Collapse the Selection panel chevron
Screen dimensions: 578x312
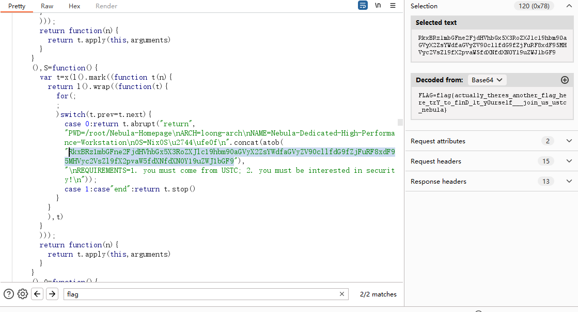click(x=569, y=6)
